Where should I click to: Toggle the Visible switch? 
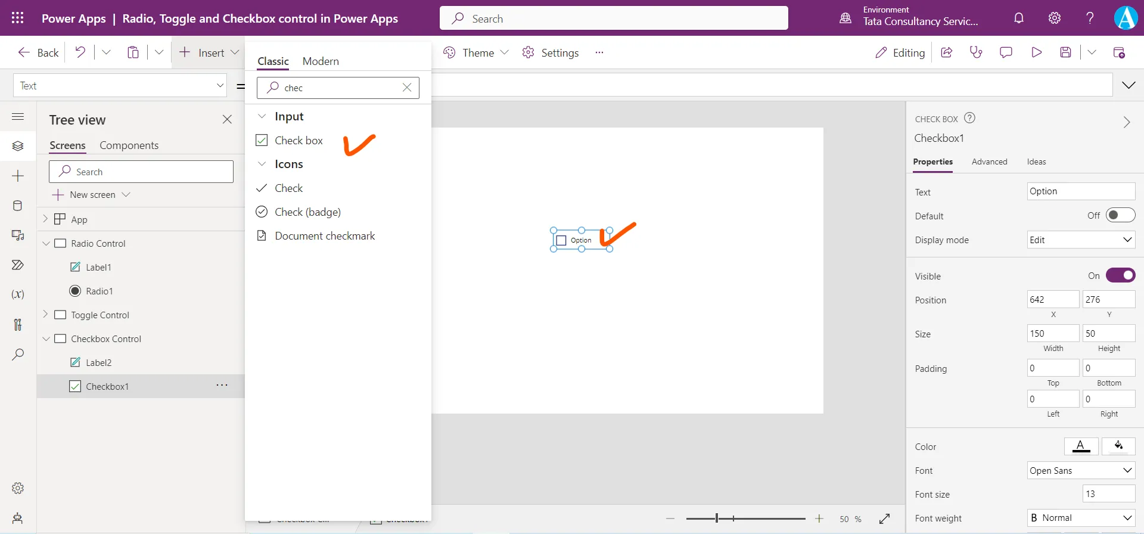pos(1120,275)
